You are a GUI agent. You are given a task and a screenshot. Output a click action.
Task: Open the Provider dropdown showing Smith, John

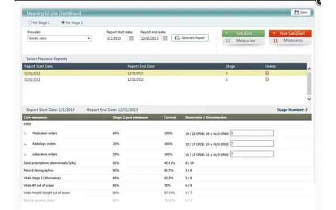coord(59,38)
